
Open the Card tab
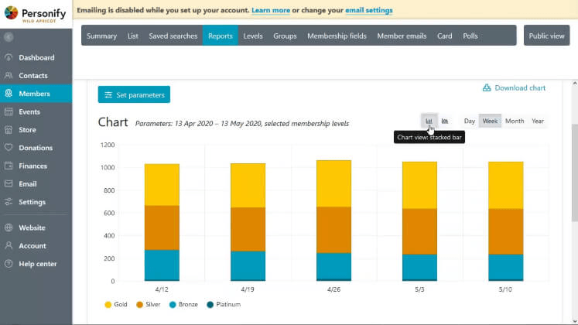[445, 36]
